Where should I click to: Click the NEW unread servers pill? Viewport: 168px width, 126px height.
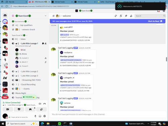pyautogui.click(x=5, y=97)
